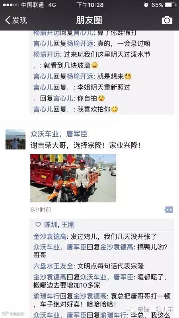Open the three-wheeler motorcycle photo

(x=73, y=178)
